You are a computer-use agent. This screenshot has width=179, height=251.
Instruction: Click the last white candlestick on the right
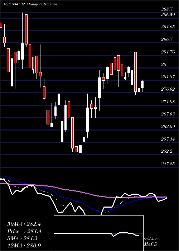pos(142,85)
